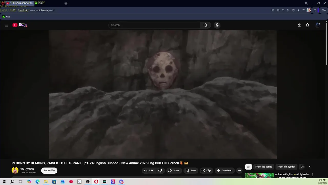Dislike the video with thumbs down
The image size is (328, 185).
tap(160, 171)
